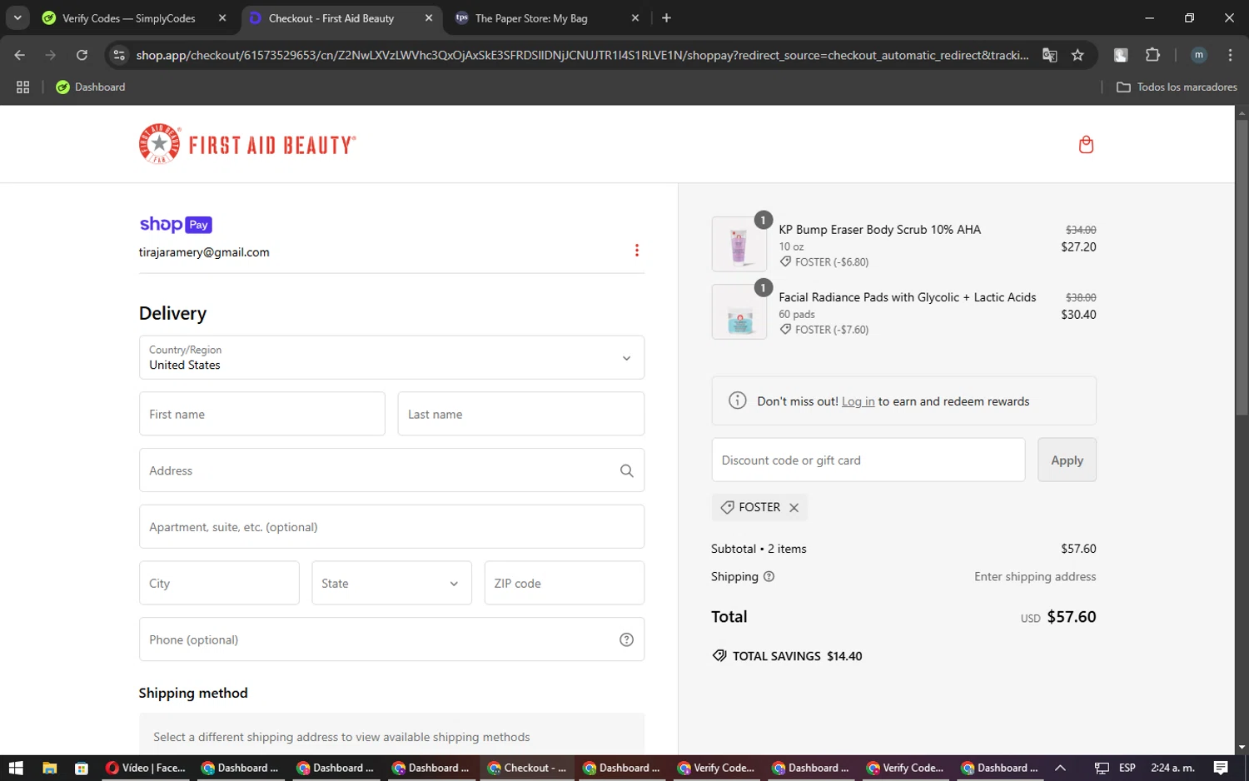1249x781 pixels.
Task: Click the shipping info question mark icon
Action: pyautogui.click(x=769, y=576)
